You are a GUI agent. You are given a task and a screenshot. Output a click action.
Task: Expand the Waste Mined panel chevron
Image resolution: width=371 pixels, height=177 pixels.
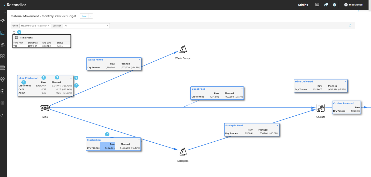click(139, 59)
